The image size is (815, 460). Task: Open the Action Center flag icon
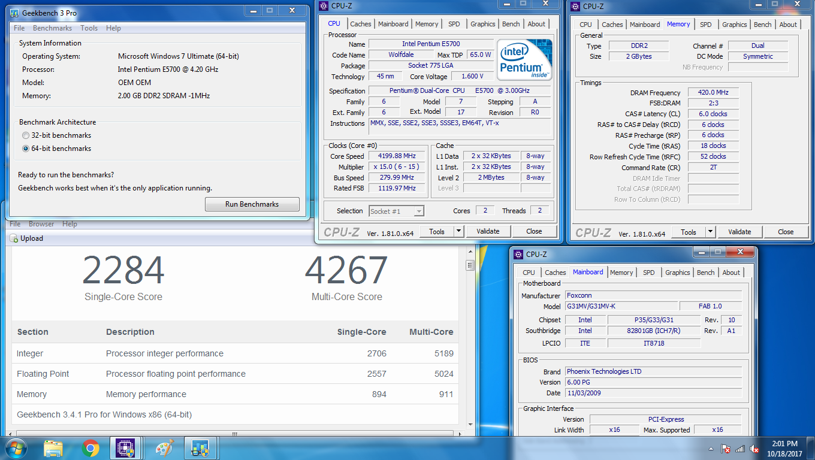[726, 448]
